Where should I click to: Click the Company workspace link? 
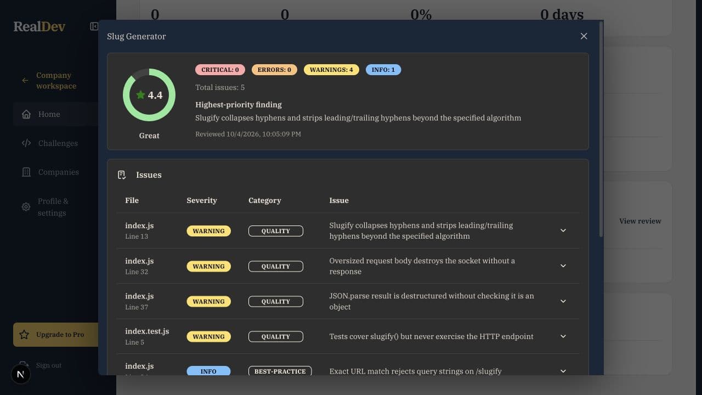[56, 81]
